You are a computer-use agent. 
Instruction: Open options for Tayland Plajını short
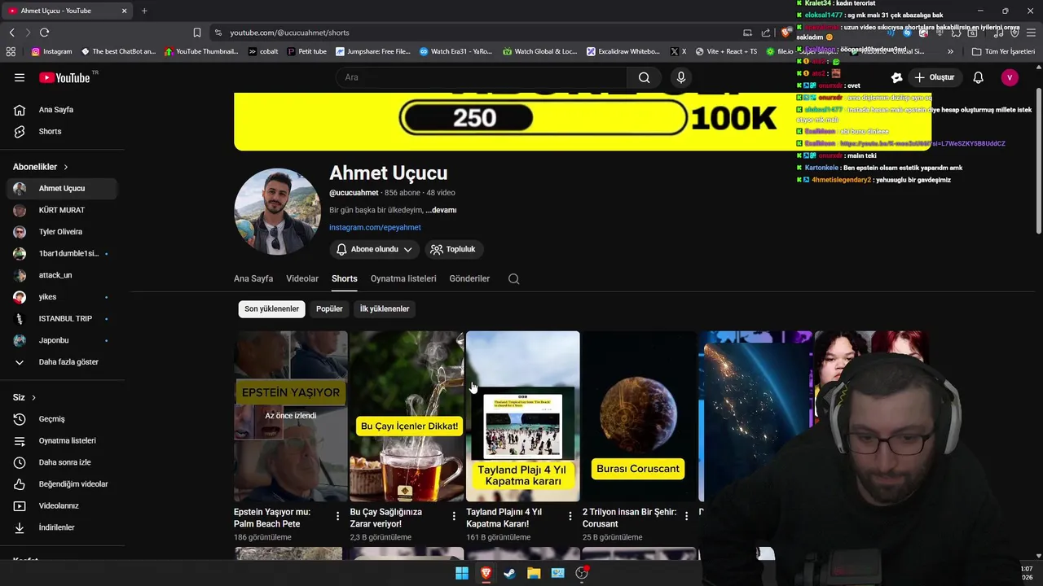coord(570,516)
